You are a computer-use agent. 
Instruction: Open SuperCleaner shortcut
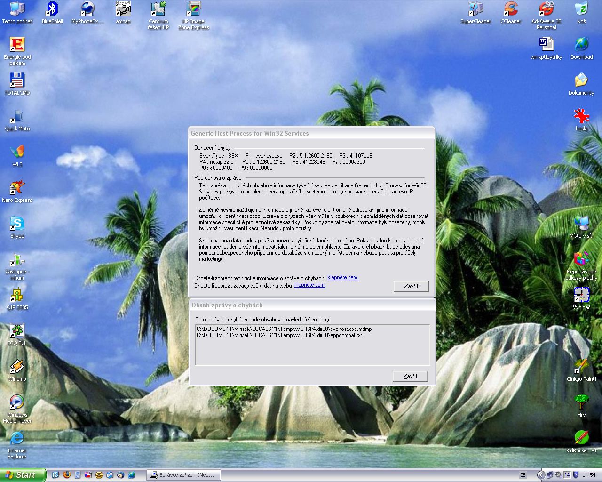click(475, 12)
